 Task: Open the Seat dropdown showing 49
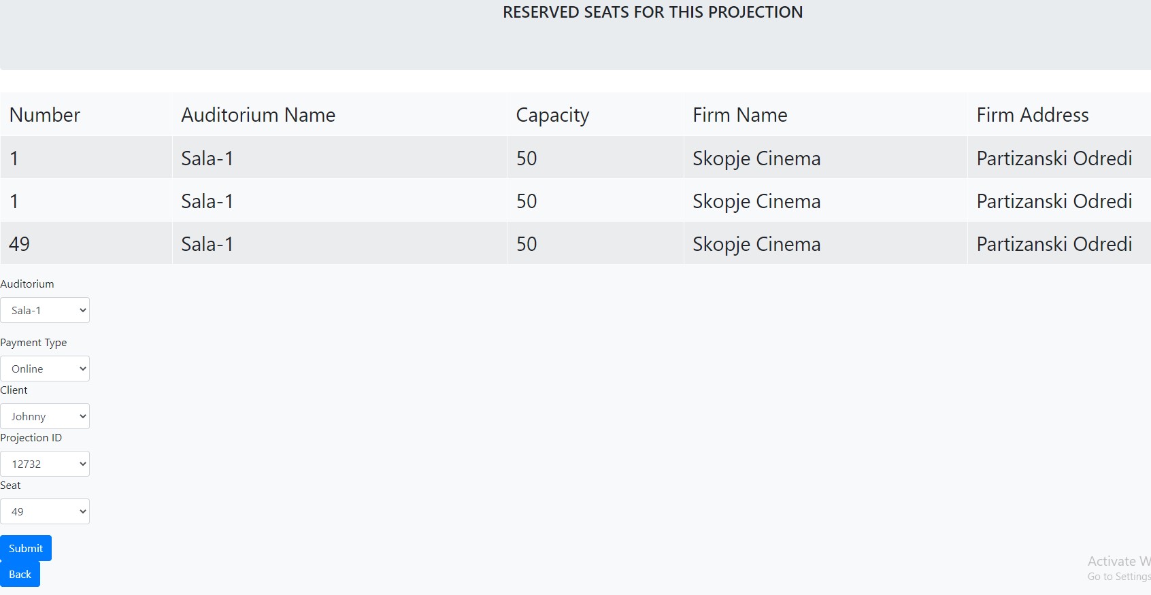[x=45, y=511]
